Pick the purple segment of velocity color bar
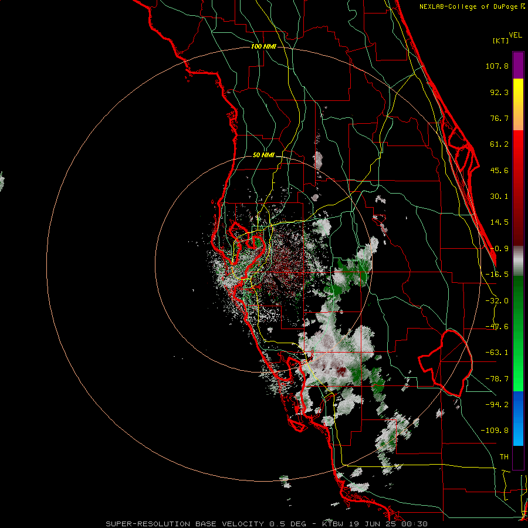The height and width of the screenshot is (528, 528). [x=518, y=65]
